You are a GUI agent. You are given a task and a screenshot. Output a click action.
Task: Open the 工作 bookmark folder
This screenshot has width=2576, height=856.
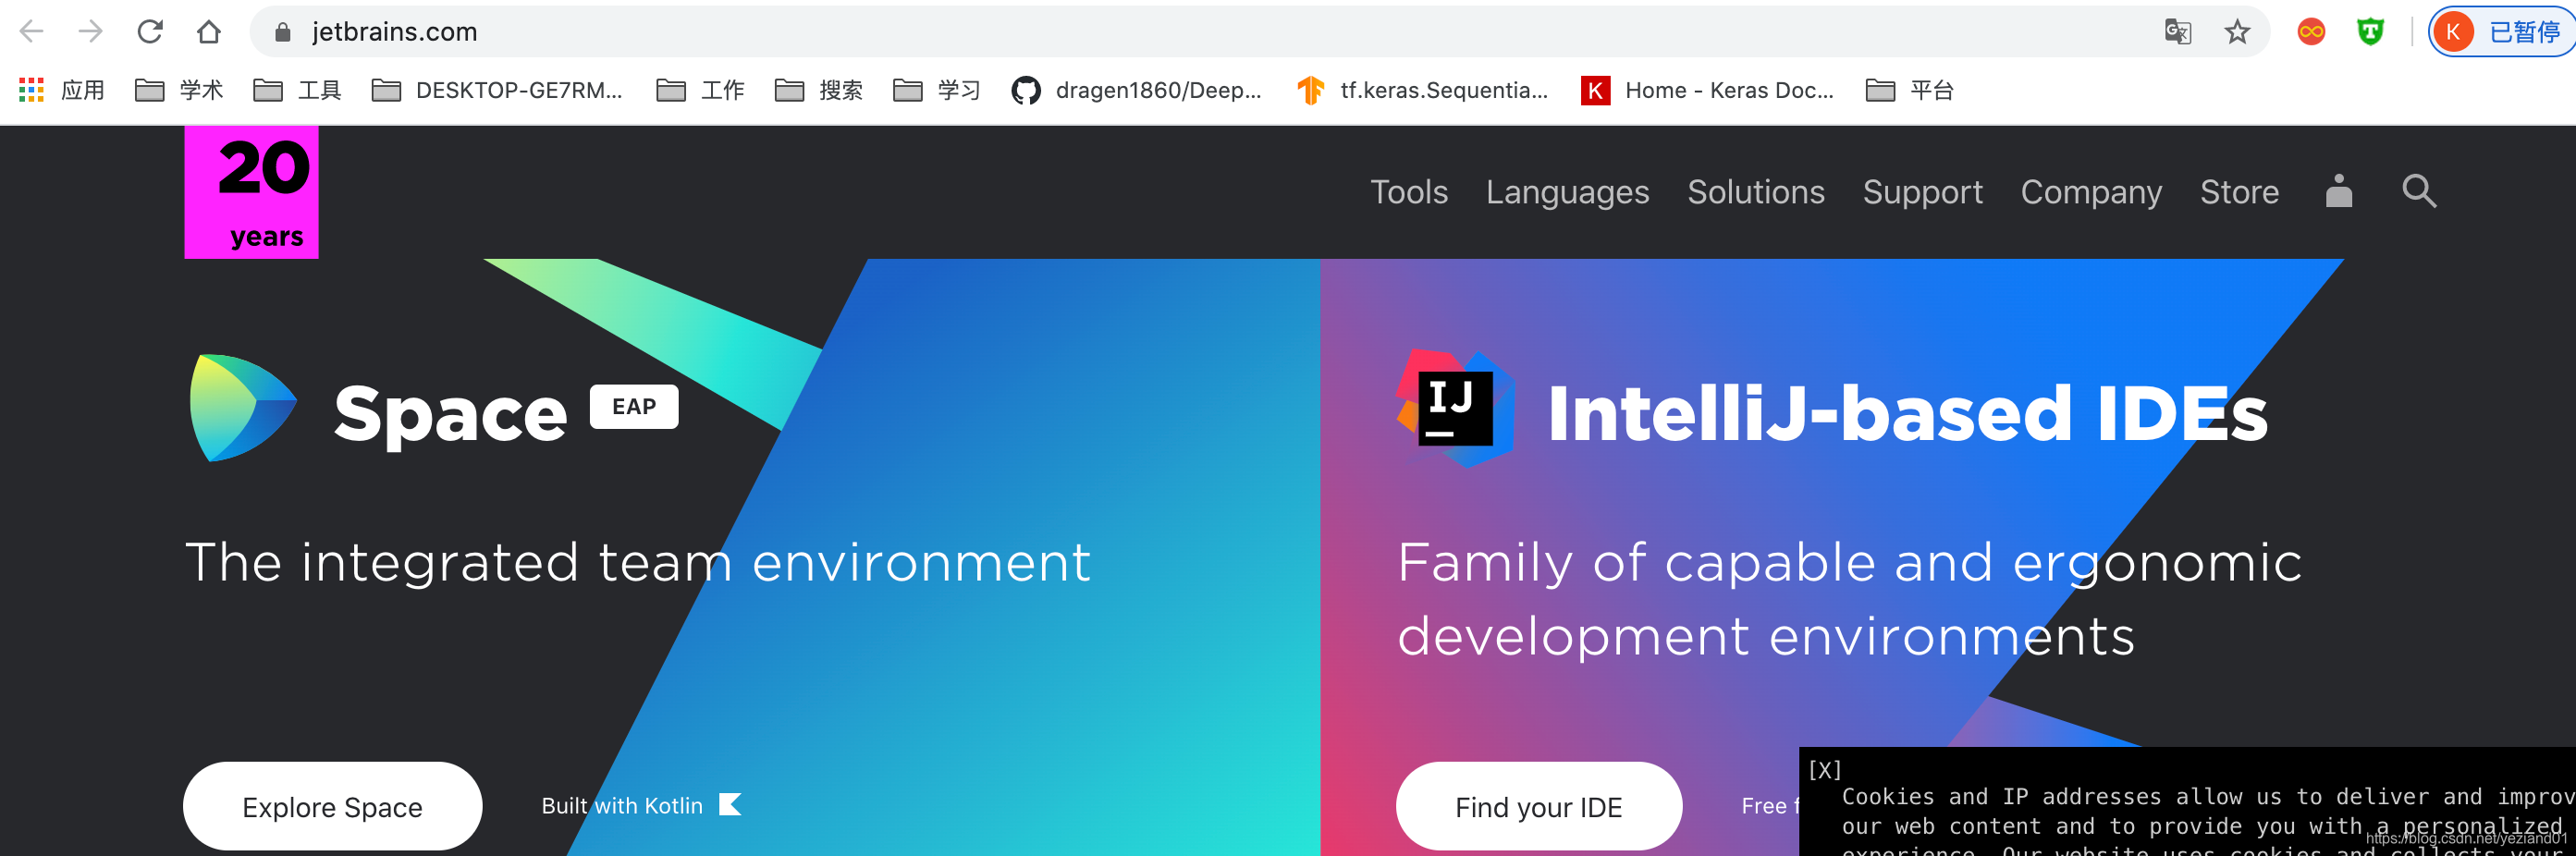[701, 90]
